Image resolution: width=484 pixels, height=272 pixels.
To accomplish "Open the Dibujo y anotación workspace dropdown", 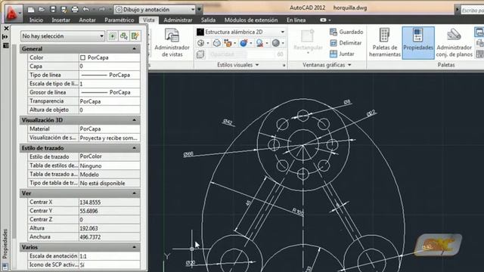I will 155,10.
